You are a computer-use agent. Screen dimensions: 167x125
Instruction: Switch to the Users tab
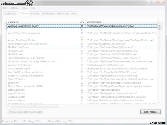[x=74, y=14]
